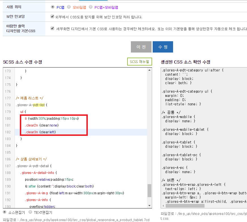
Task: Click the li width:33% code line 180
Action: (52, 118)
